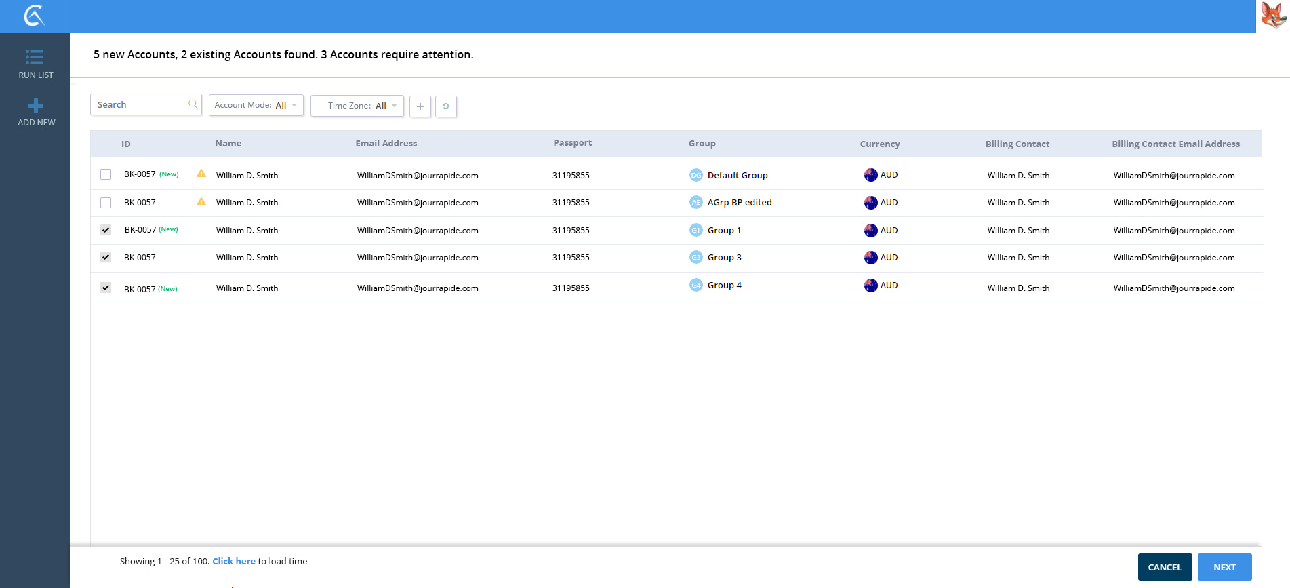Check the AGrp BP edited row checkbox
The height and width of the screenshot is (588, 1290).
click(106, 203)
